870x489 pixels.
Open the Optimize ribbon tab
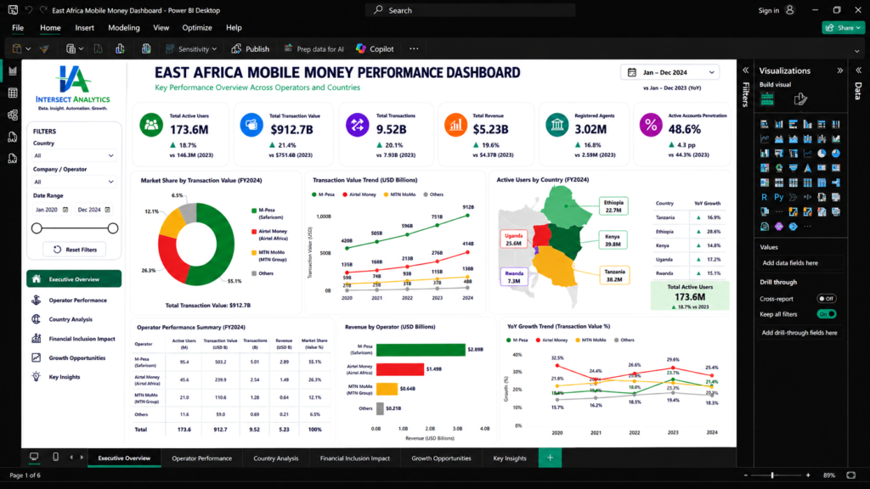tap(197, 28)
